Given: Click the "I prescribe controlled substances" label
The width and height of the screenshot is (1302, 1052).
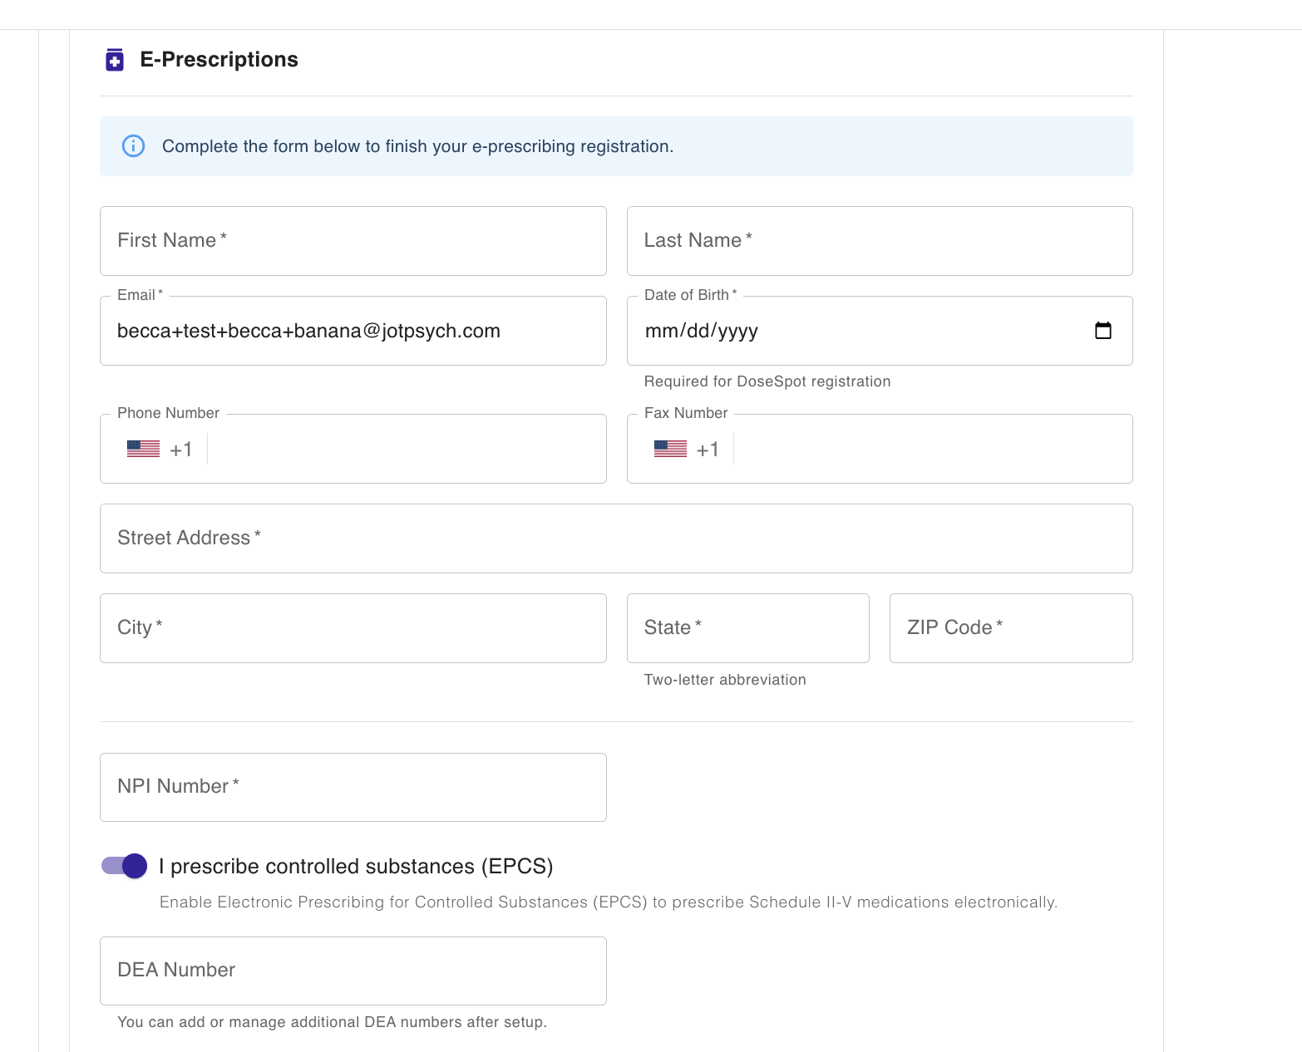Looking at the screenshot, I should pos(356,866).
